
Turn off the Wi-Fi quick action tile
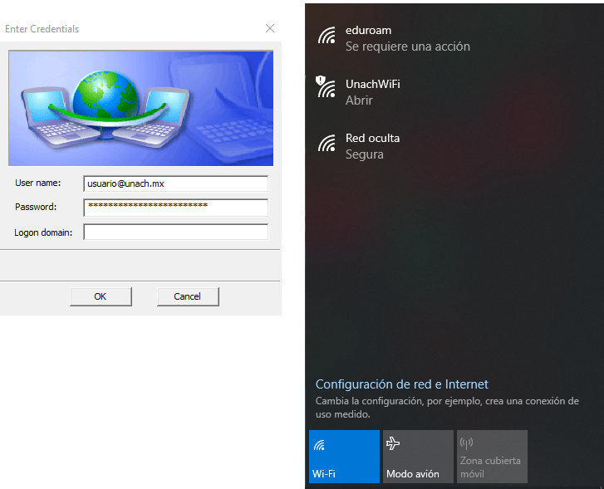[x=344, y=457]
